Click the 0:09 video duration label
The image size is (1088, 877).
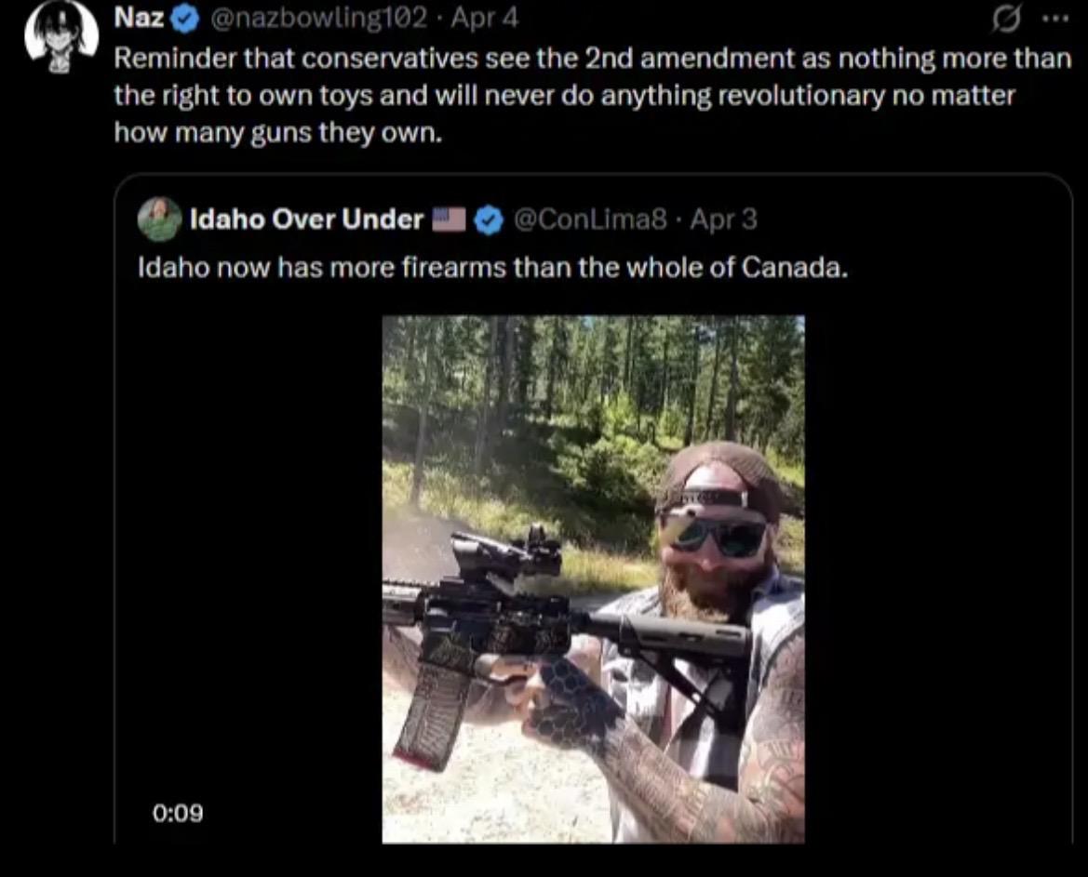pos(178,813)
